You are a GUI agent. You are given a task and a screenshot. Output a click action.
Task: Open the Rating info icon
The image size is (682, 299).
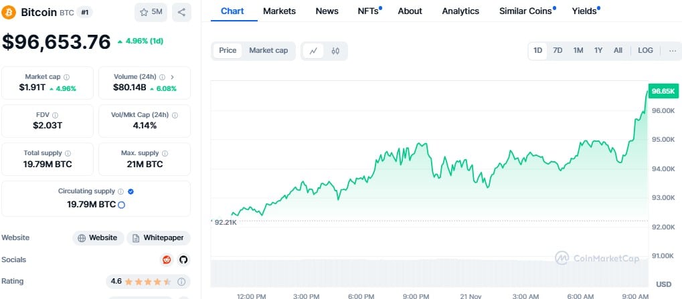click(181, 282)
